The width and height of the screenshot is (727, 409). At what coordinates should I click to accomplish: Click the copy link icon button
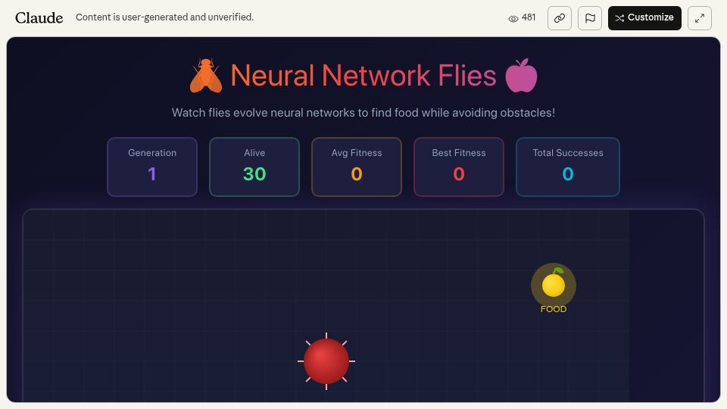(559, 18)
